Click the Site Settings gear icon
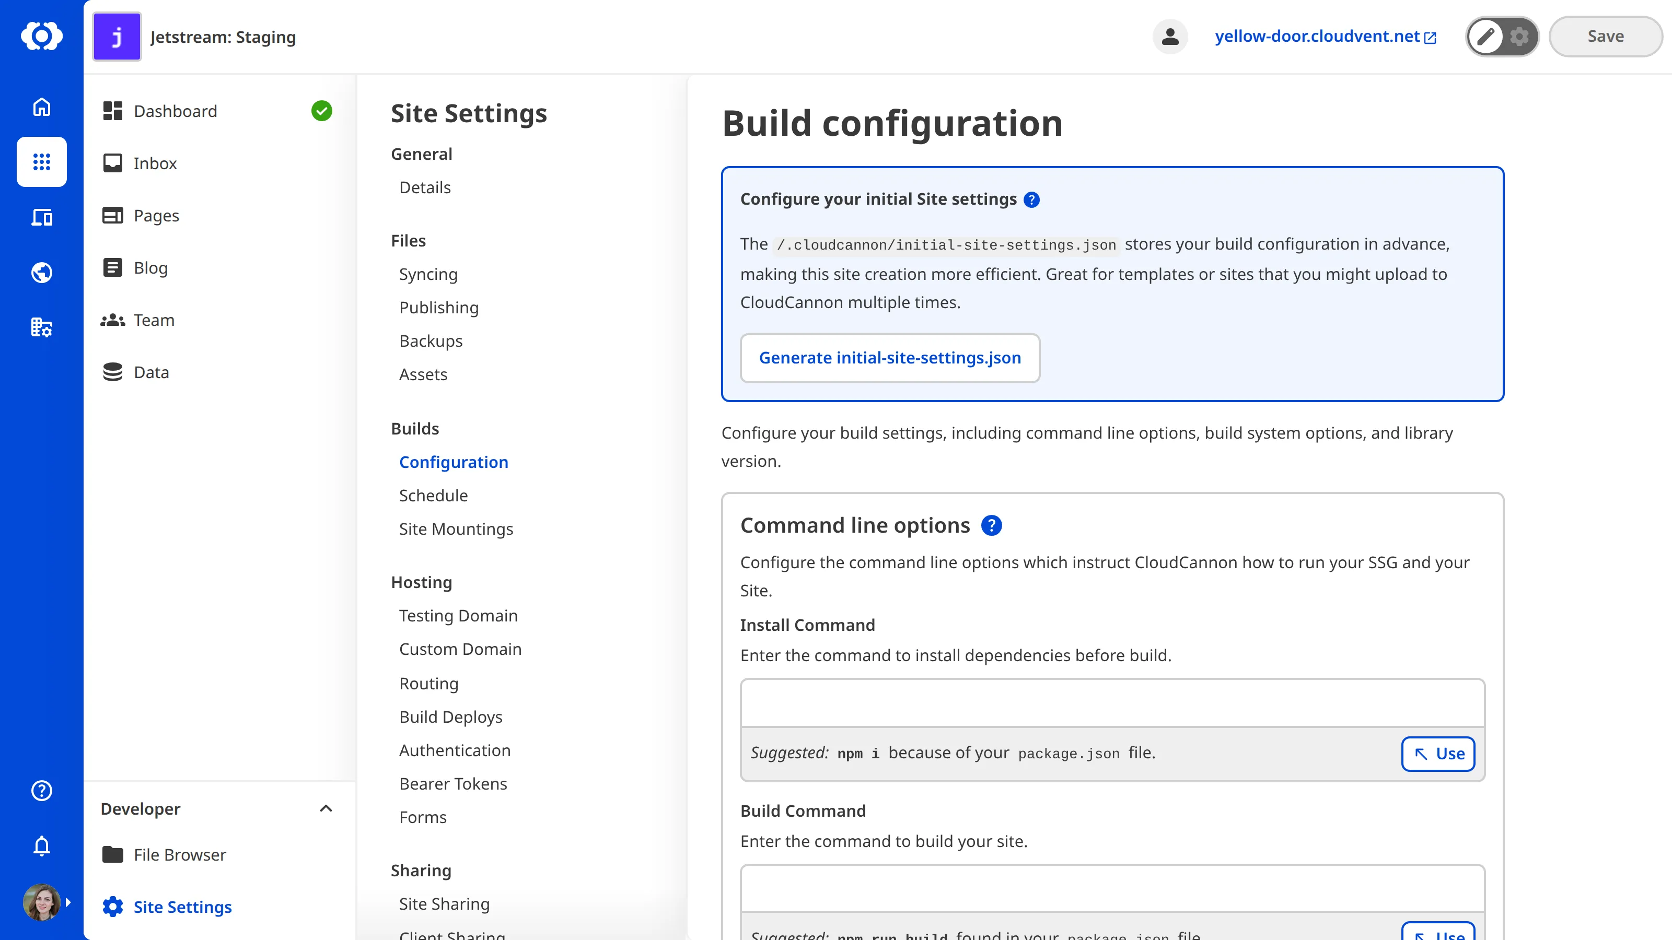Image resolution: width=1672 pixels, height=940 pixels. pyautogui.click(x=113, y=907)
